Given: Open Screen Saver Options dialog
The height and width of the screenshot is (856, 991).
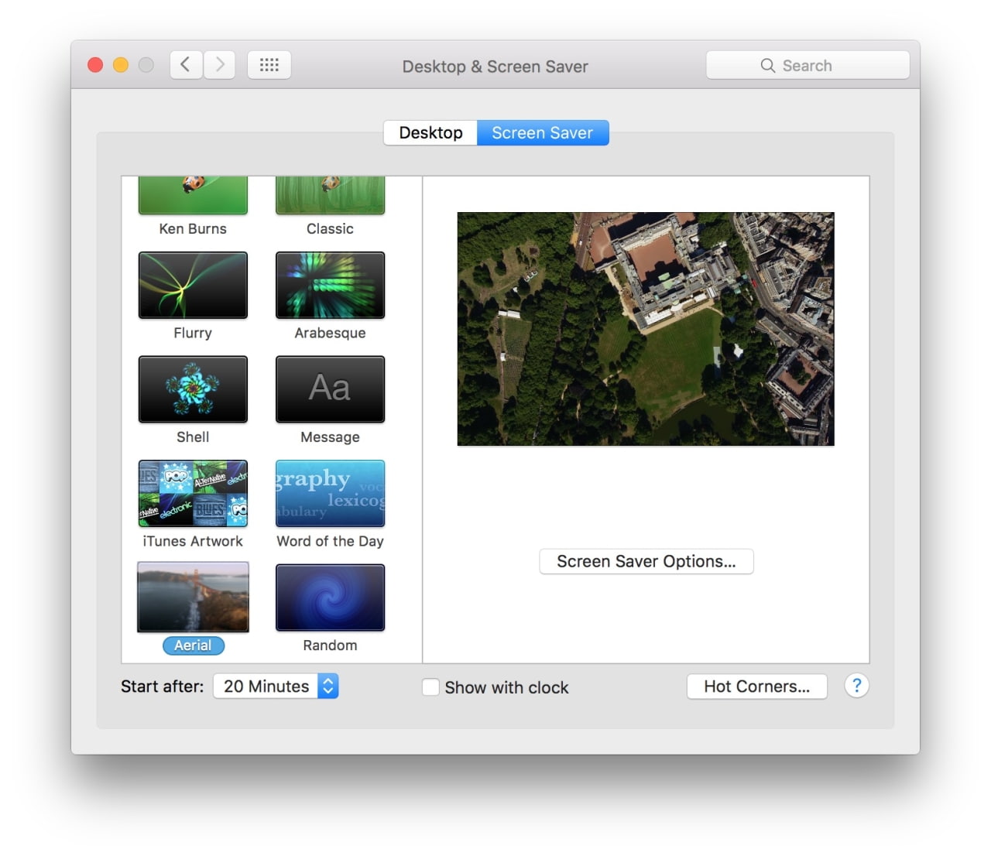Looking at the screenshot, I should [x=646, y=561].
